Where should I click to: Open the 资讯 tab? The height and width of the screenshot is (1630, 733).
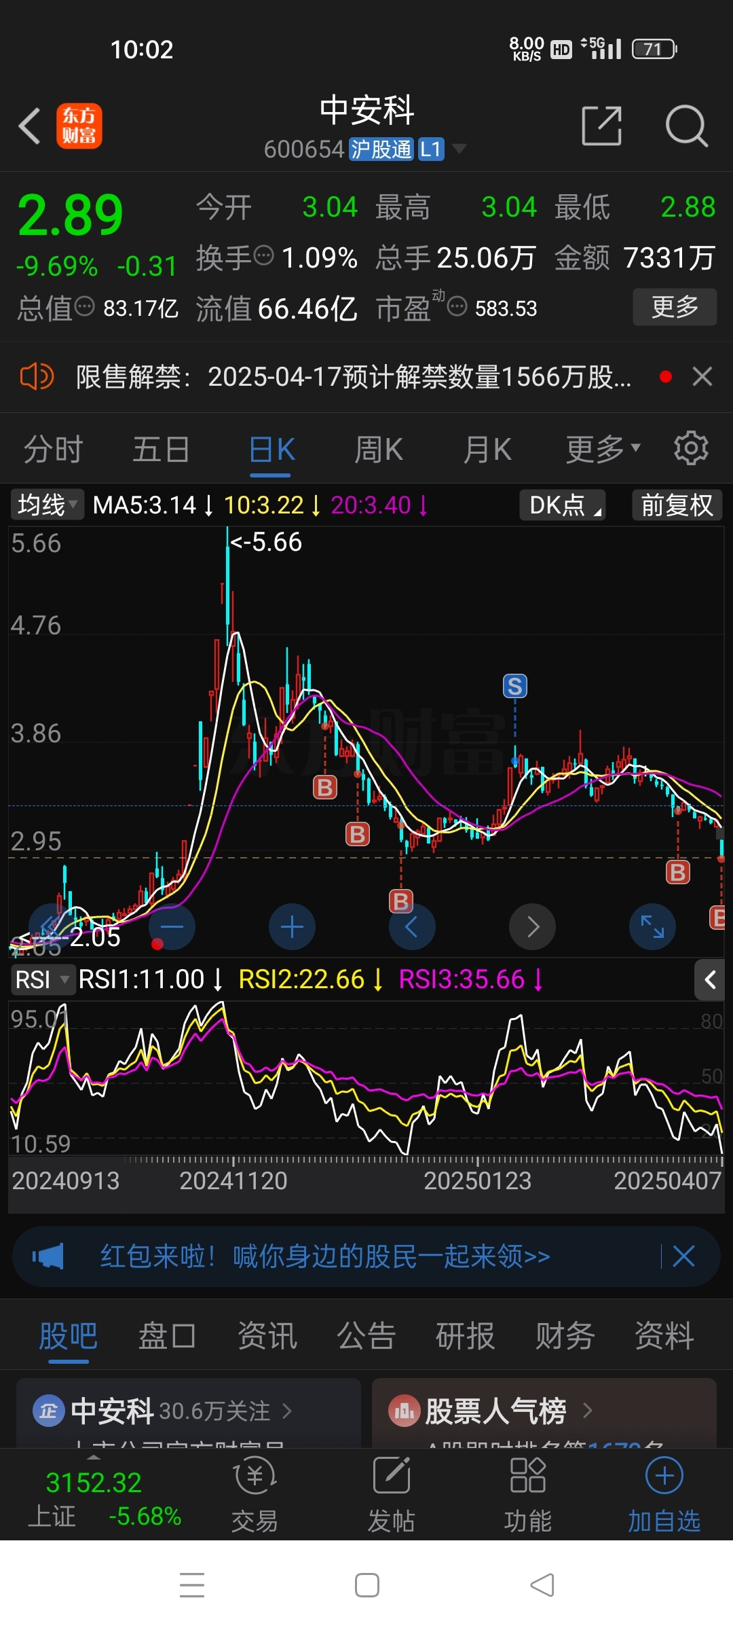267,1335
